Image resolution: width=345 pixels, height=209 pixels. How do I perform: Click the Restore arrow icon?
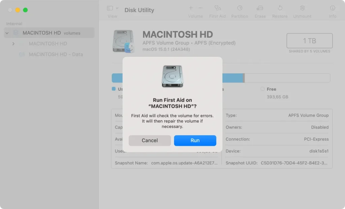280,8
